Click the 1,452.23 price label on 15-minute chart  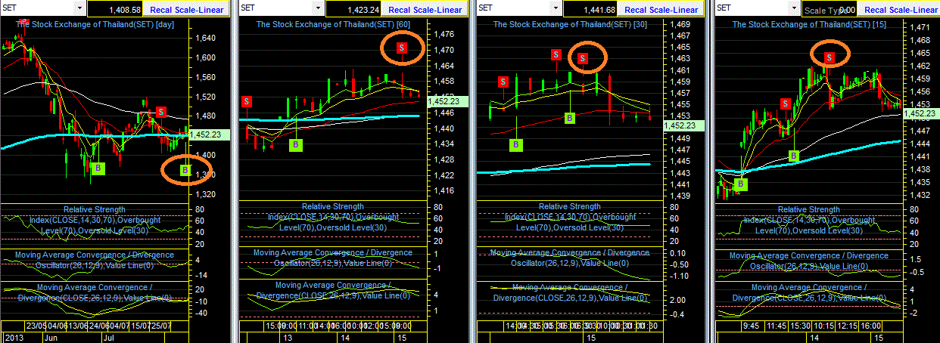pyautogui.click(x=920, y=113)
